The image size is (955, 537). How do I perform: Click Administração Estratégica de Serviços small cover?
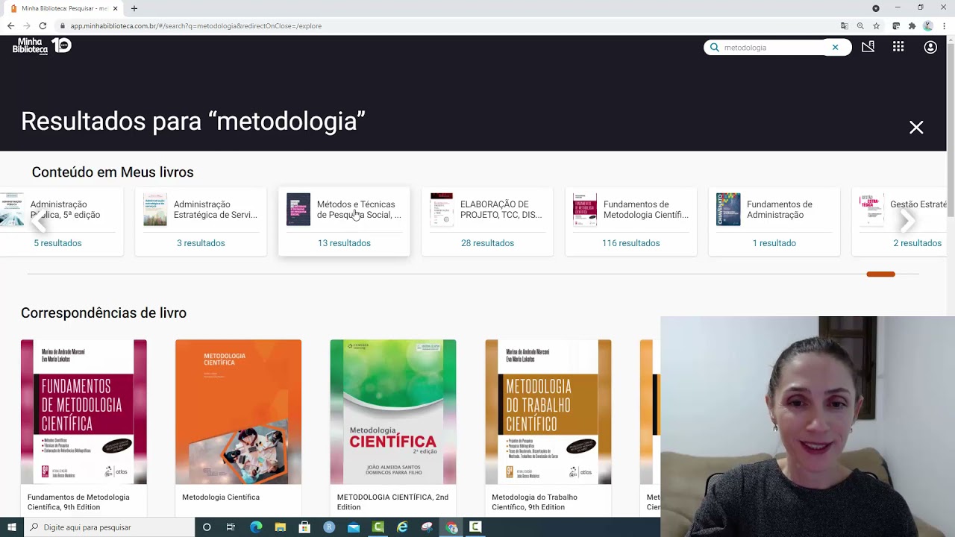(x=155, y=210)
